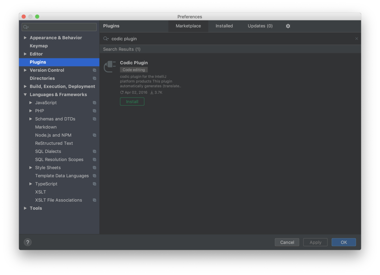Expand the TypeScript node arrow
This screenshot has height=275, width=380.
(x=31, y=184)
